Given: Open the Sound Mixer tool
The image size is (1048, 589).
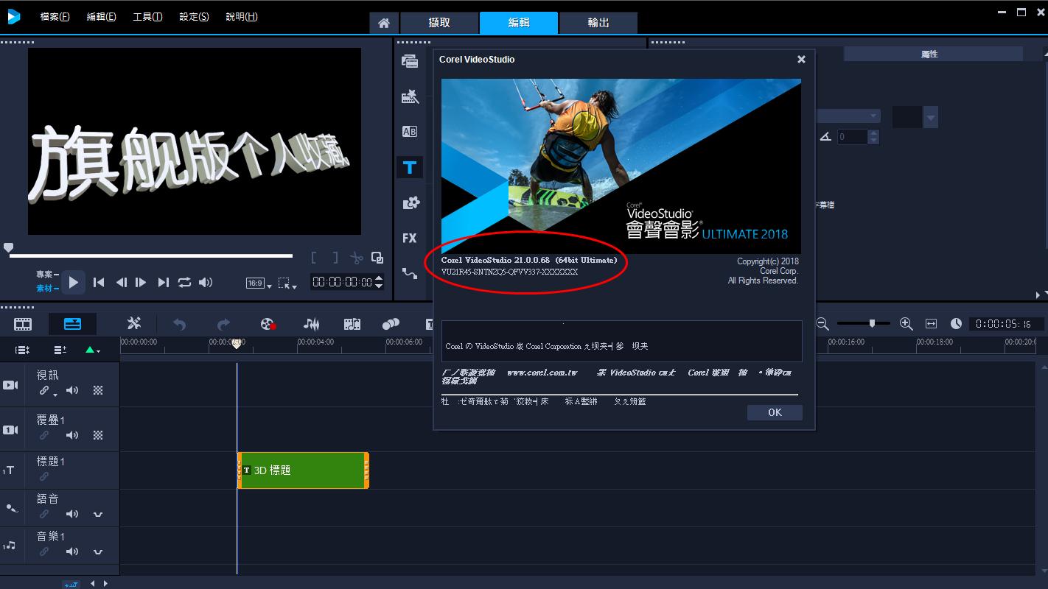Looking at the screenshot, I should (312, 324).
